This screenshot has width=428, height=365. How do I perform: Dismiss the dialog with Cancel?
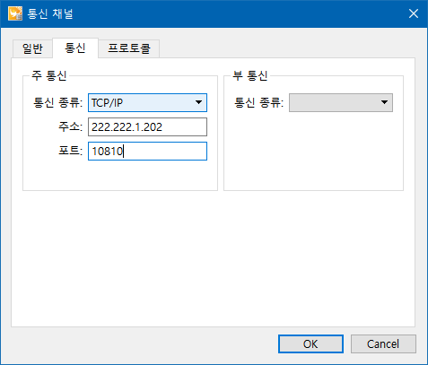(383, 344)
